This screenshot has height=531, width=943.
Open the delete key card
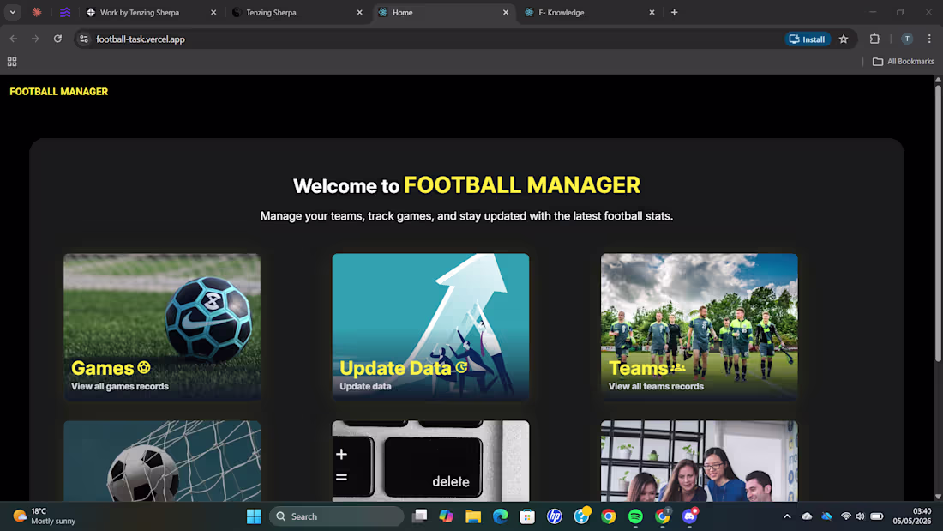[x=430, y=462]
